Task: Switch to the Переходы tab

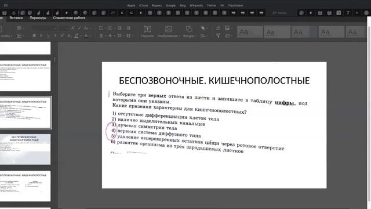Action: pyautogui.click(x=38, y=18)
